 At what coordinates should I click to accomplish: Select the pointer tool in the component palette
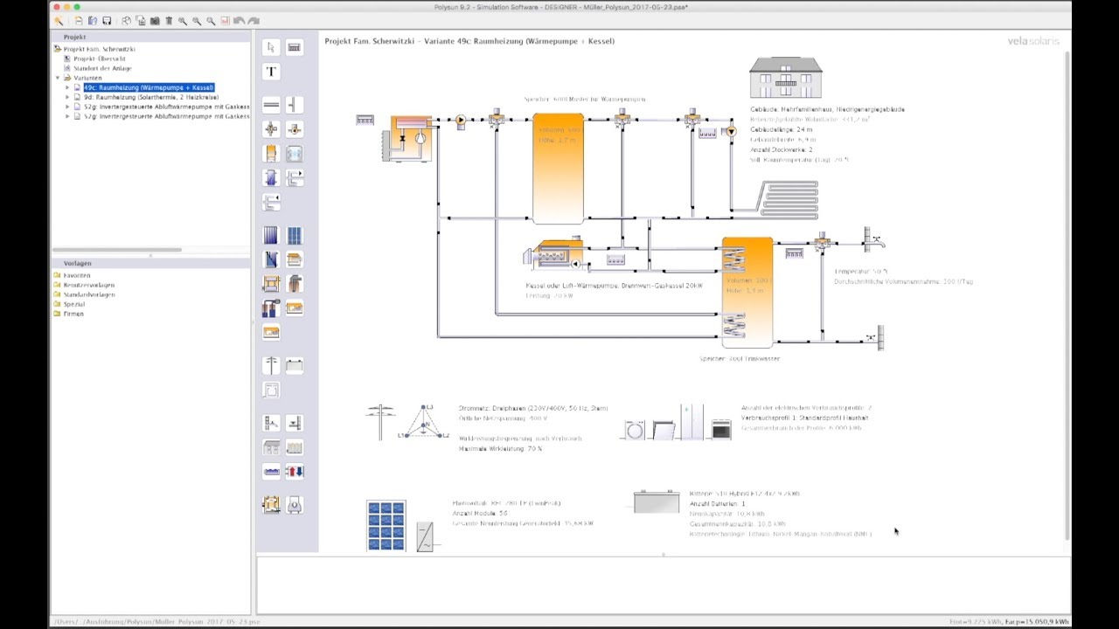[271, 47]
